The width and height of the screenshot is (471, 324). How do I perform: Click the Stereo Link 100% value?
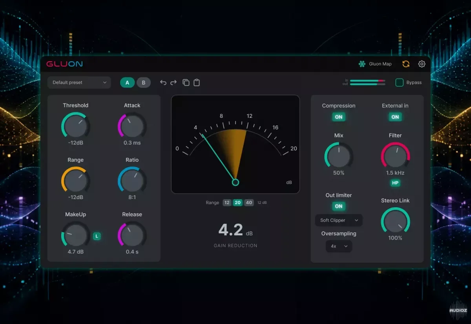(395, 238)
